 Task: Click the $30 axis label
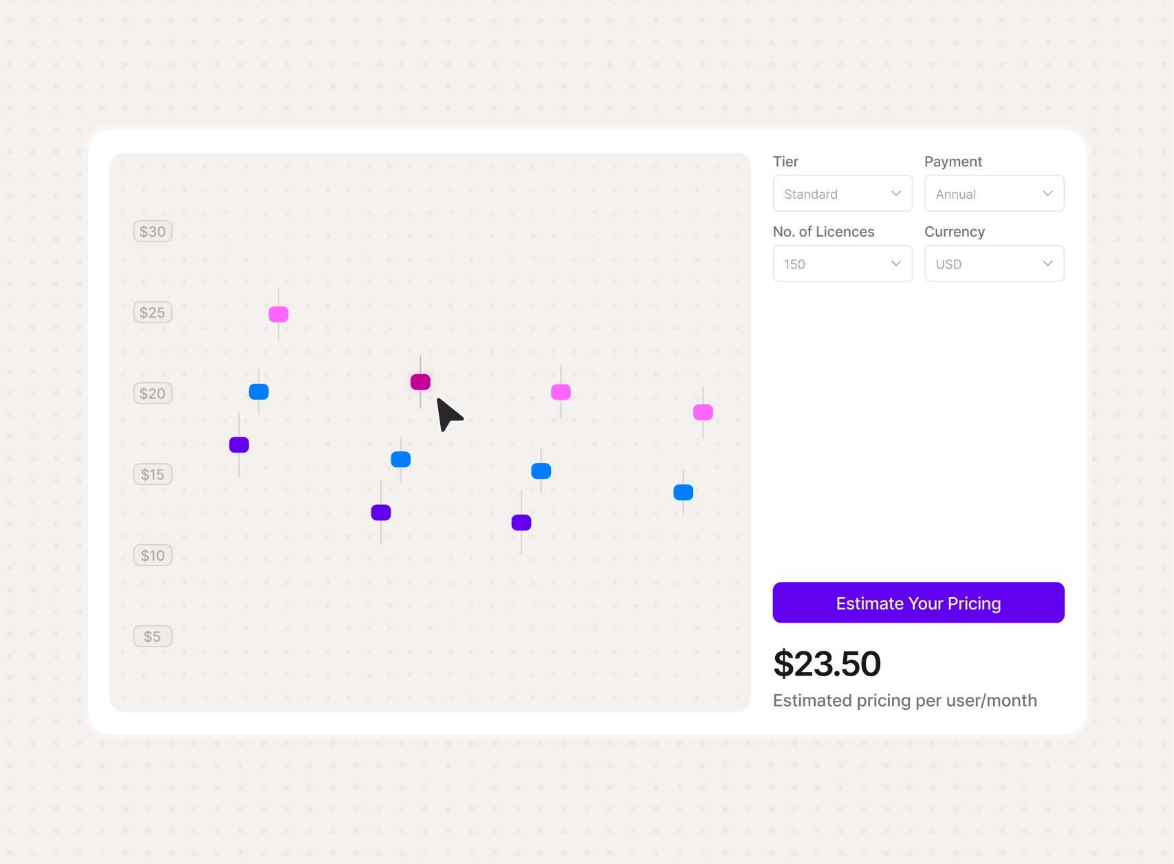tap(153, 231)
